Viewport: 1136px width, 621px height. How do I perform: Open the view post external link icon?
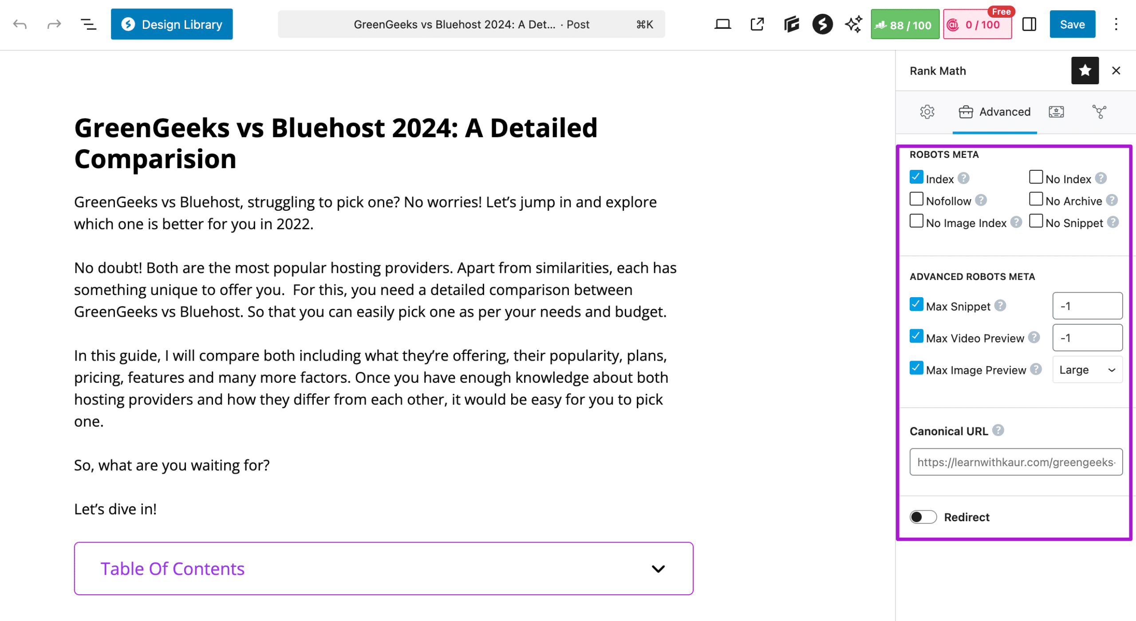point(757,24)
